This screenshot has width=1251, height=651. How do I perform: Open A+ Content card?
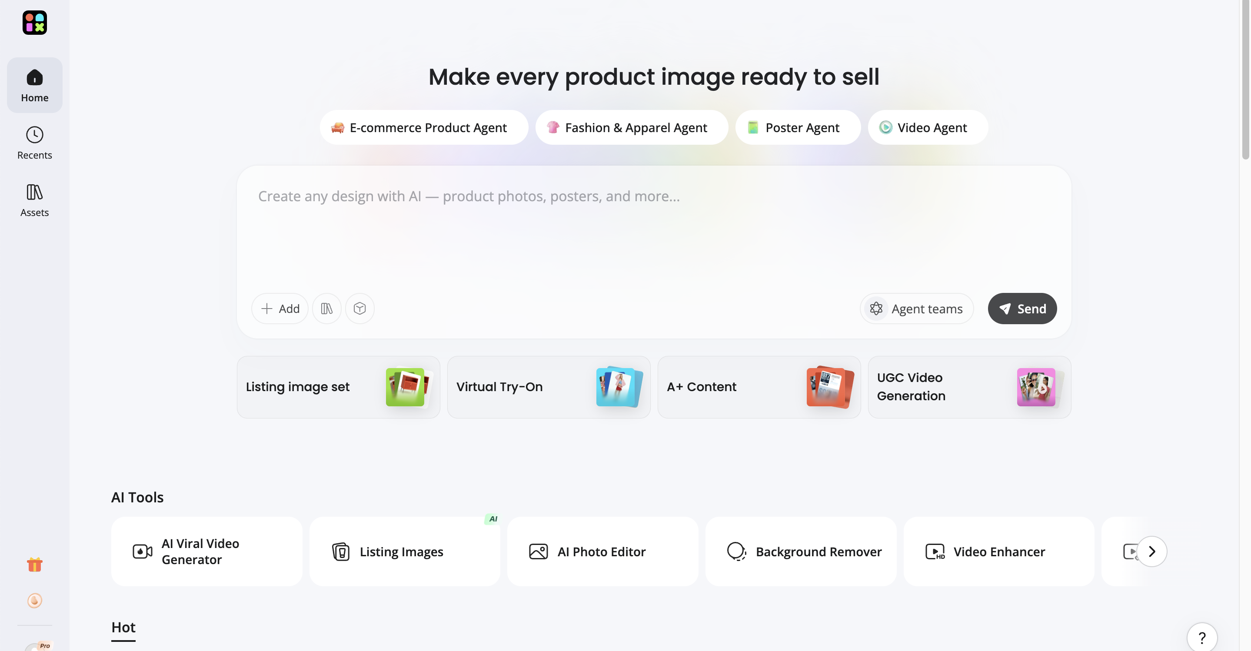(759, 387)
